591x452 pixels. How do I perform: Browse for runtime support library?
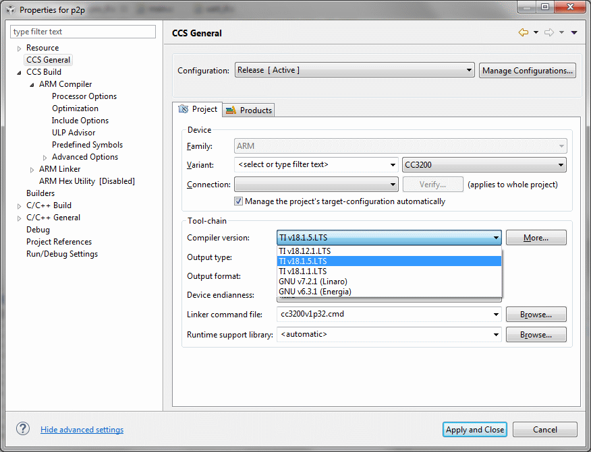[536, 335]
